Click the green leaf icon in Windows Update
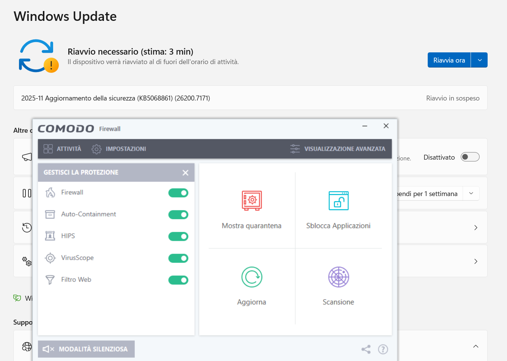Image resolution: width=507 pixels, height=361 pixels. 17,298
